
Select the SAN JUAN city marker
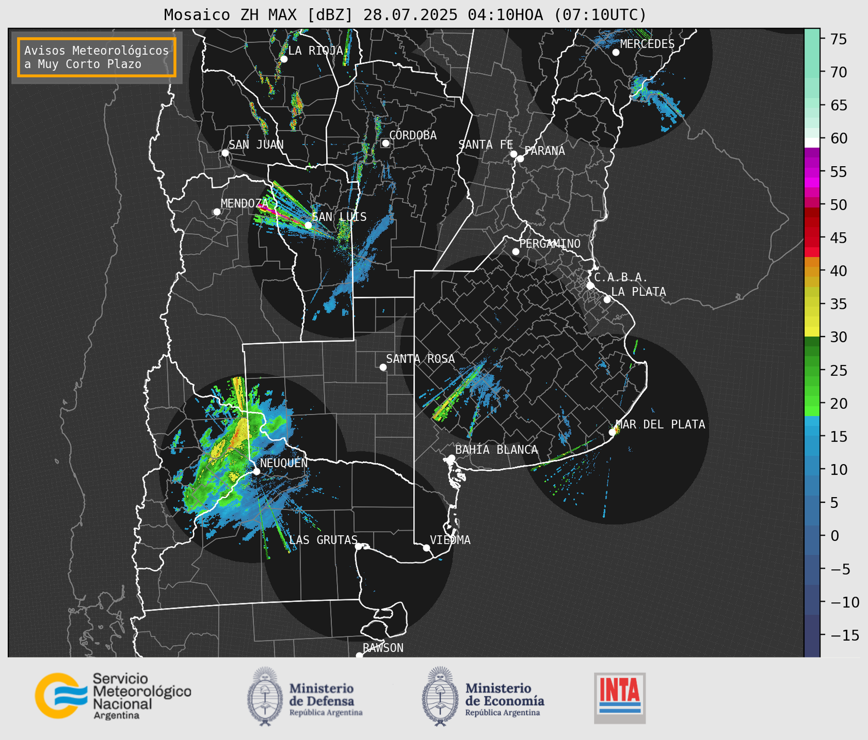225,153
